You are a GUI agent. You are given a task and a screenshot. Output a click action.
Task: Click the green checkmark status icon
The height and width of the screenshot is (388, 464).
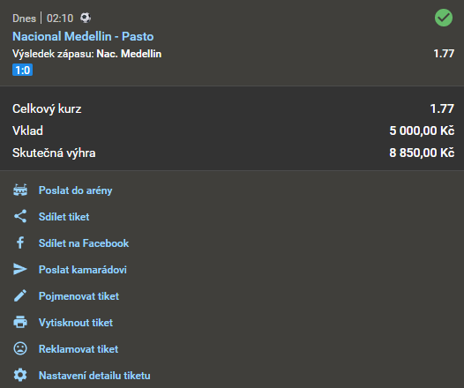(444, 18)
